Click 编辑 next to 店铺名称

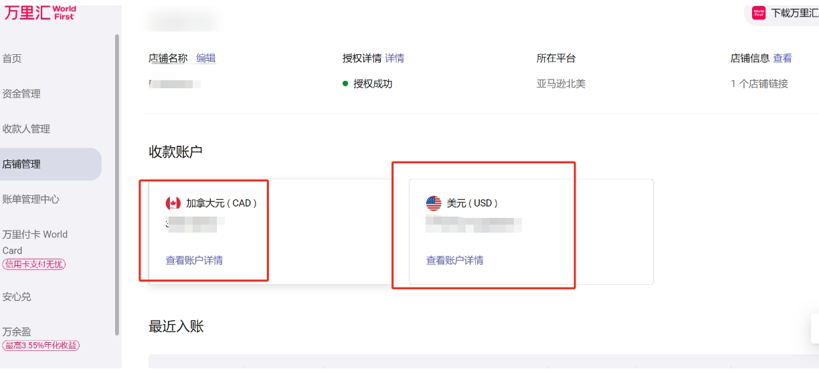[x=205, y=58]
